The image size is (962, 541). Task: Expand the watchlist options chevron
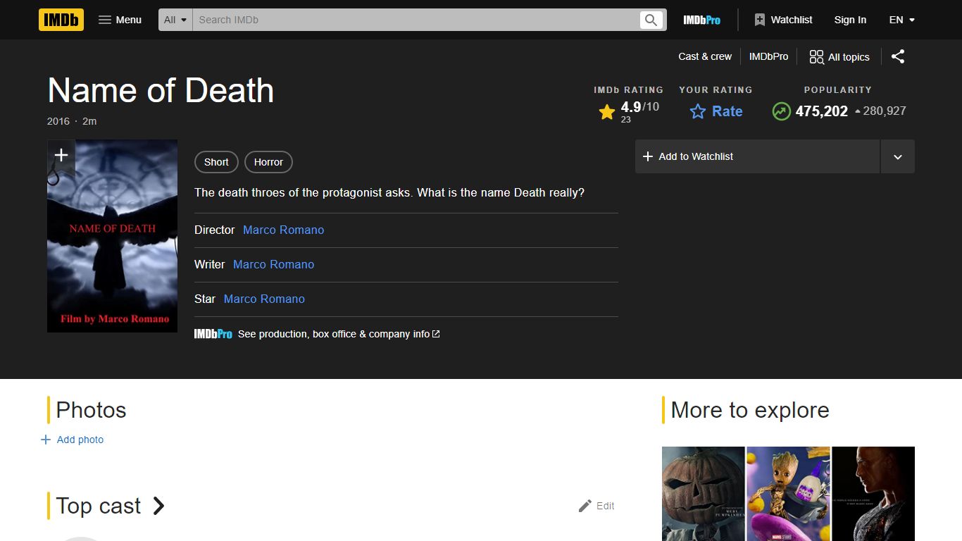(x=898, y=156)
